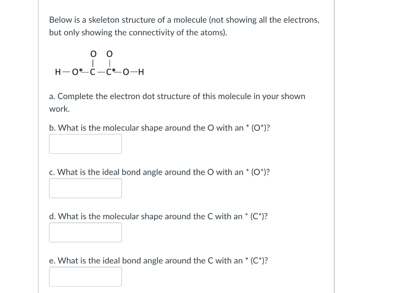
Task: Select the molecular shape field for O* question
Action: (85, 144)
